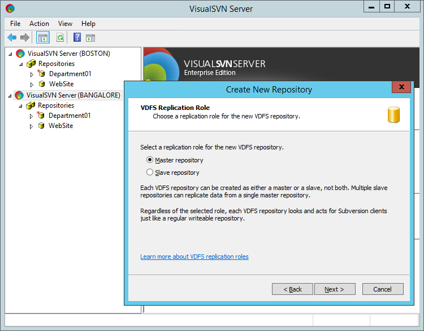Open the blue Help question-mark toolbar icon
The width and height of the screenshot is (424, 331).
pos(77,37)
